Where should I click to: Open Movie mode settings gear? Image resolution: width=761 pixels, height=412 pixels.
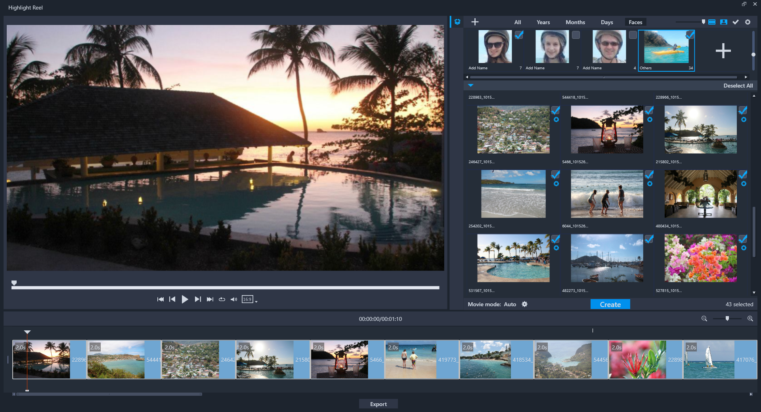click(x=524, y=304)
